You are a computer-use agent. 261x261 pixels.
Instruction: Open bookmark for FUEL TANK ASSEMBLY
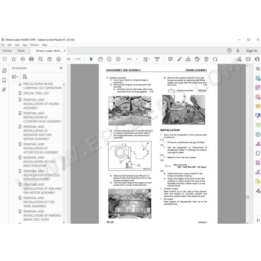click(39, 202)
